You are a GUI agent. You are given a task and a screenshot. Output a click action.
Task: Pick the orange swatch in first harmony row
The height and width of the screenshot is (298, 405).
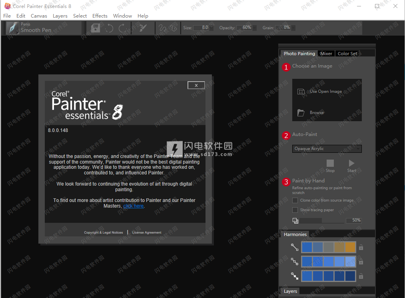pos(350,247)
